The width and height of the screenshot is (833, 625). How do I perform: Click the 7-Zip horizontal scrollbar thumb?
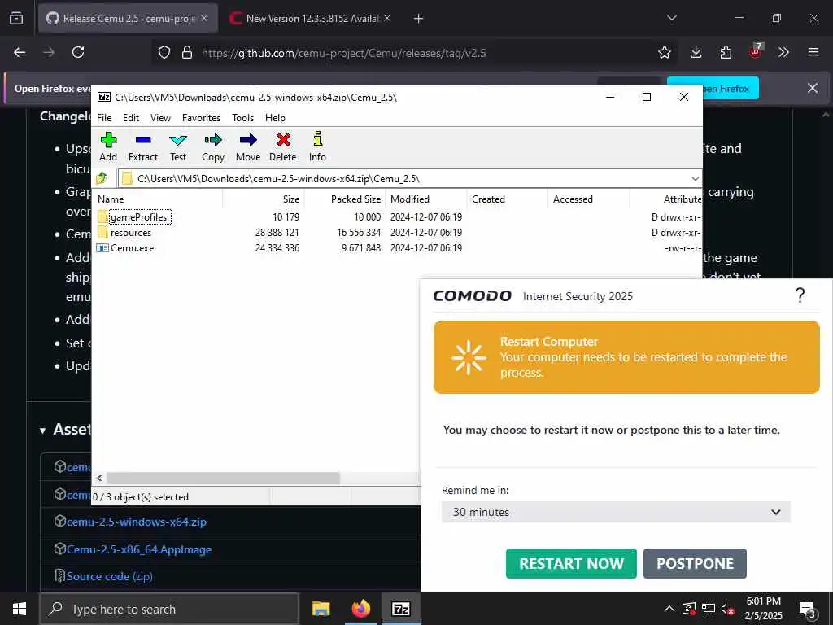(x=223, y=479)
